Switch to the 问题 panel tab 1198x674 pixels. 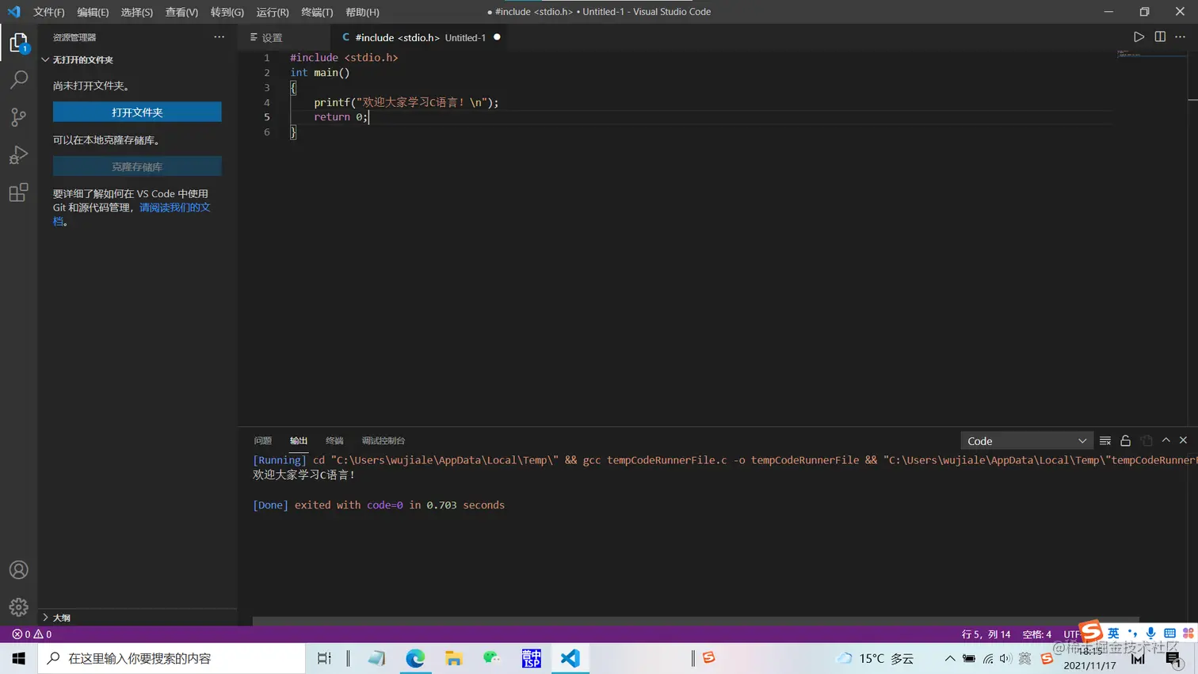pyautogui.click(x=263, y=440)
